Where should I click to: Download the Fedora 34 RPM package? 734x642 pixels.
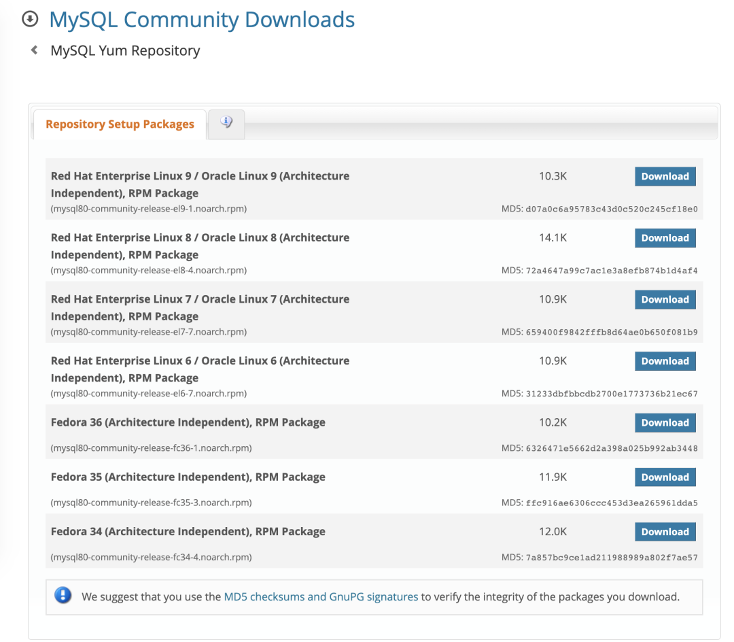click(x=665, y=532)
